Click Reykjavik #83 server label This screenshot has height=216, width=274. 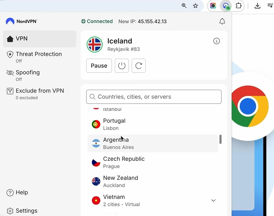[123, 49]
